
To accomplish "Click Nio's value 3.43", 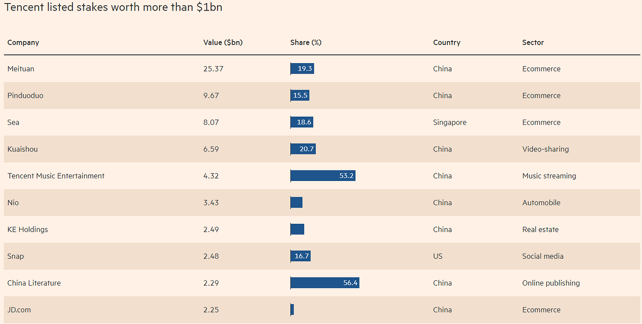I will (211, 203).
